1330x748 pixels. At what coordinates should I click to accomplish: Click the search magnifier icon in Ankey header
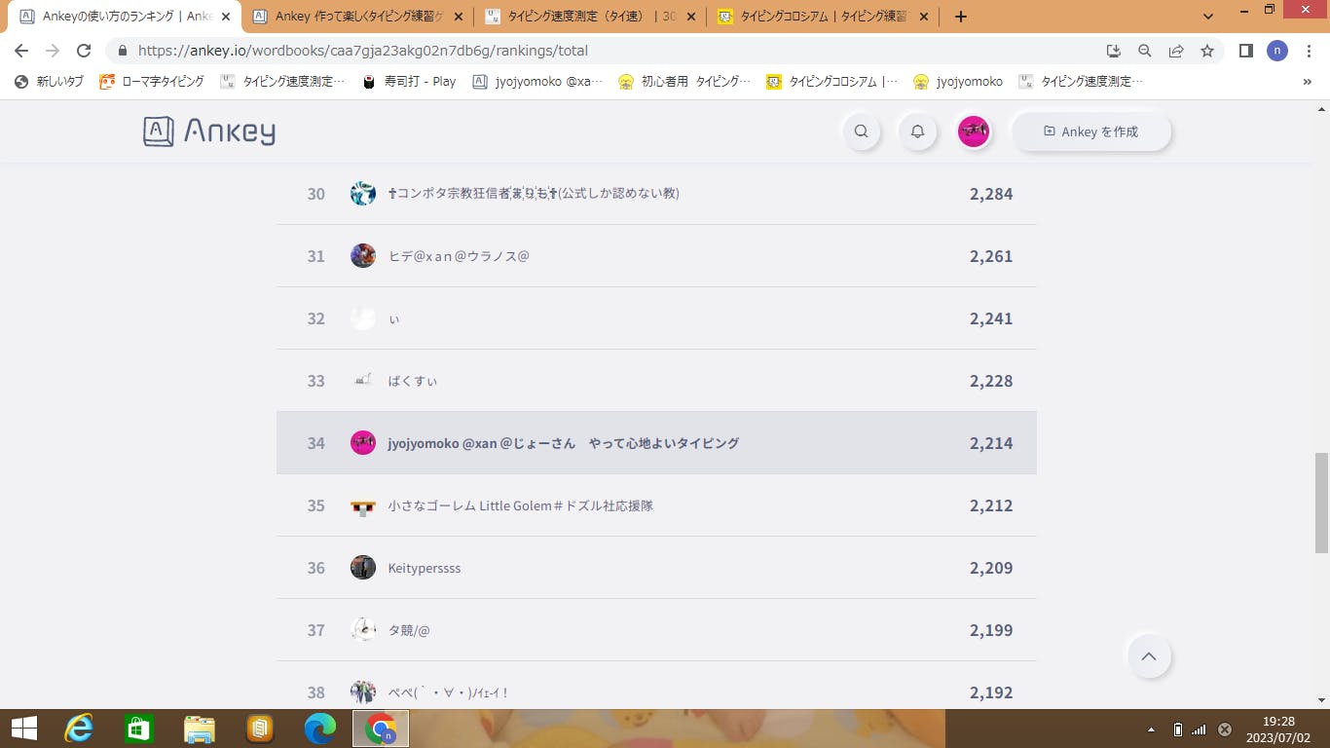861,131
